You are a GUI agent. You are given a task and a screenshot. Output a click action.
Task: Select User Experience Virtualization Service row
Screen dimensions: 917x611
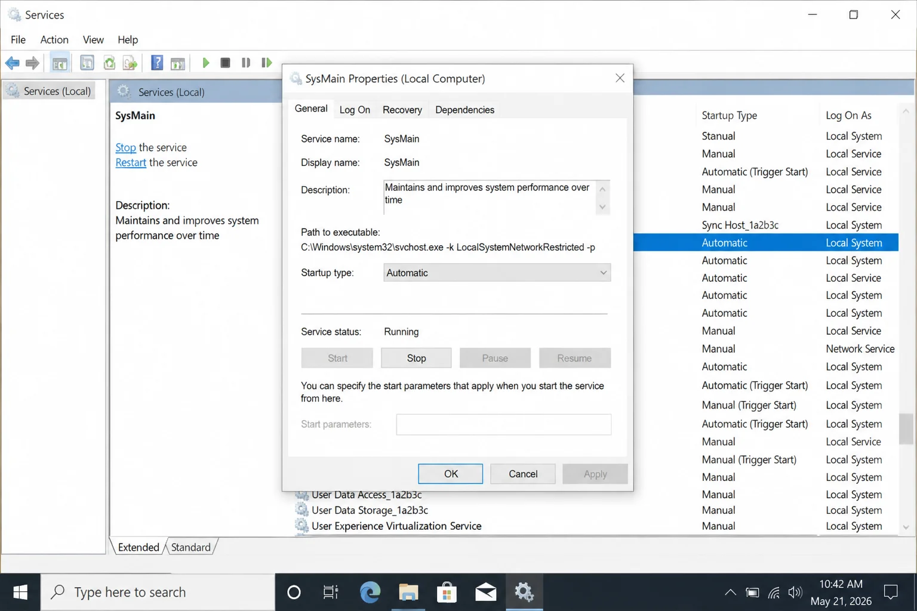point(596,526)
